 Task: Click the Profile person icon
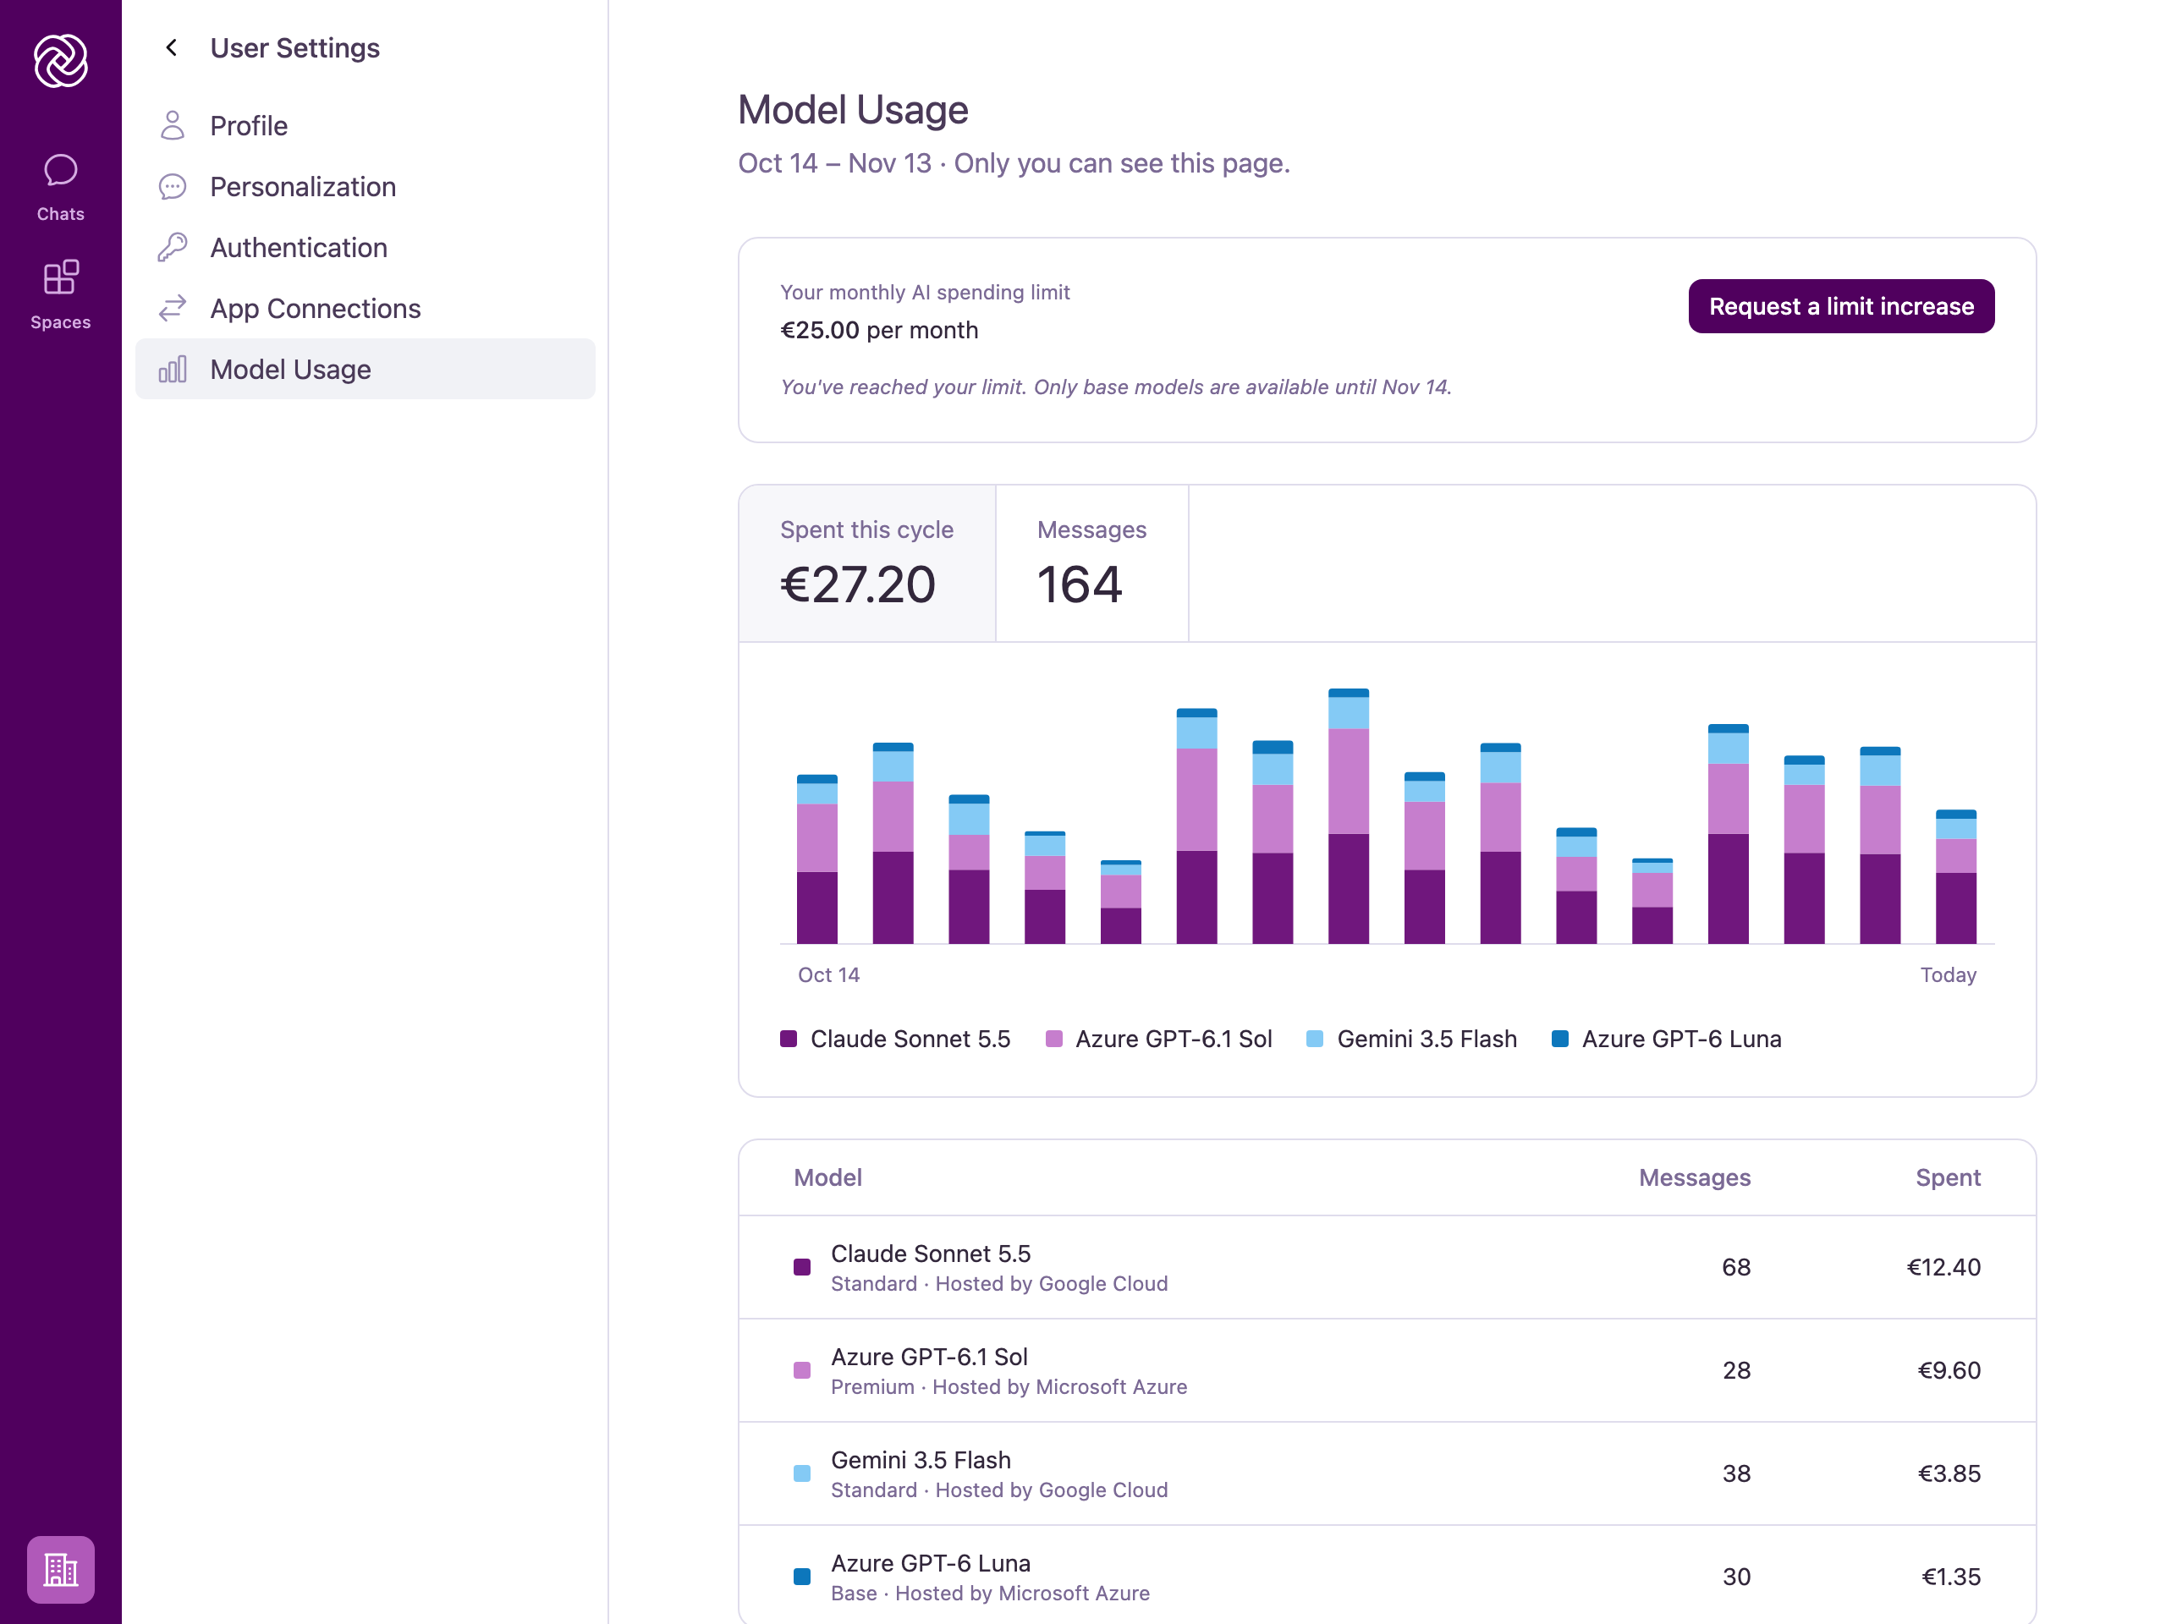pos(173,125)
